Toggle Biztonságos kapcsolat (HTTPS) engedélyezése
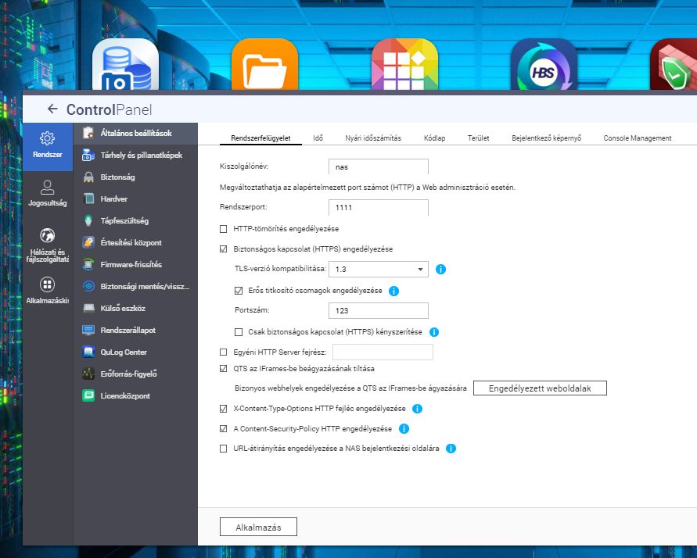The height and width of the screenshot is (558, 697). pos(224,249)
